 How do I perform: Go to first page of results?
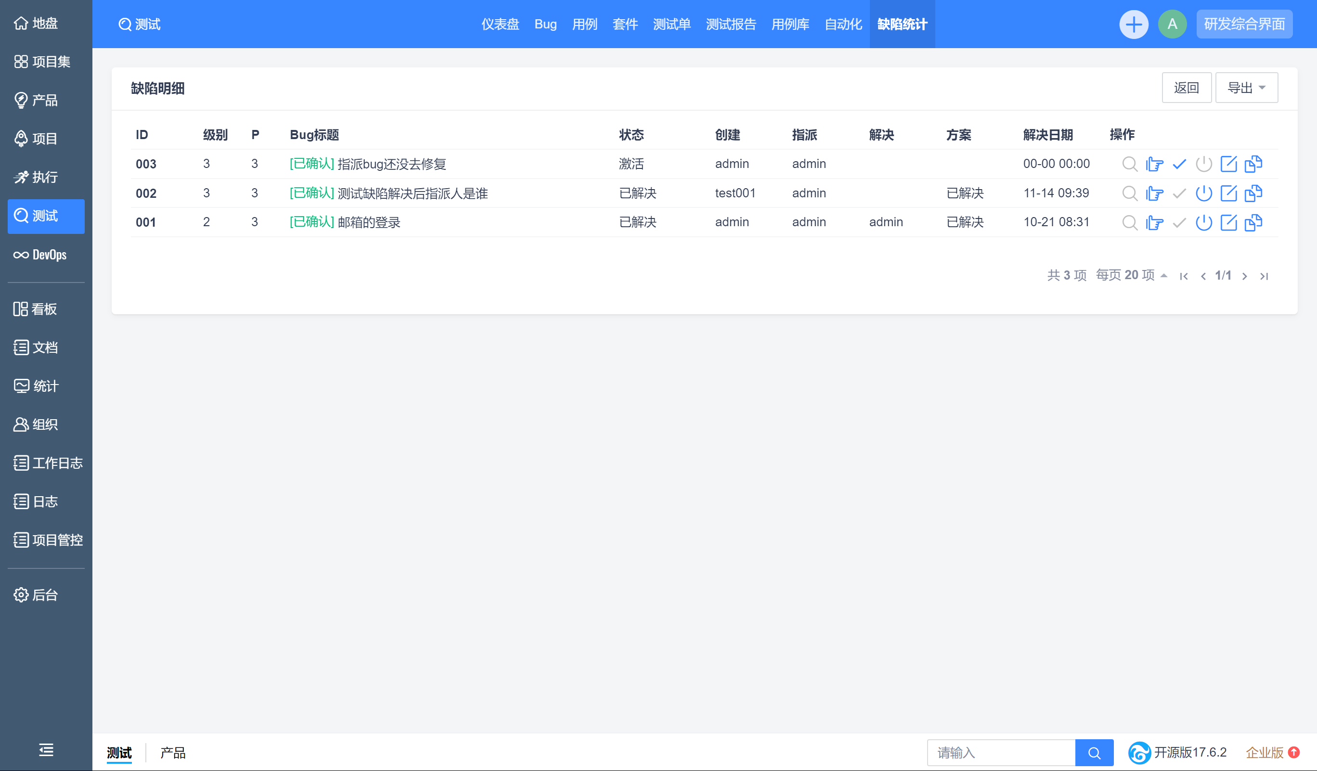pyautogui.click(x=1184, y=276)
